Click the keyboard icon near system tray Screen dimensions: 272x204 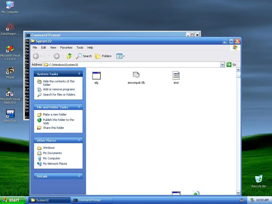242,200
